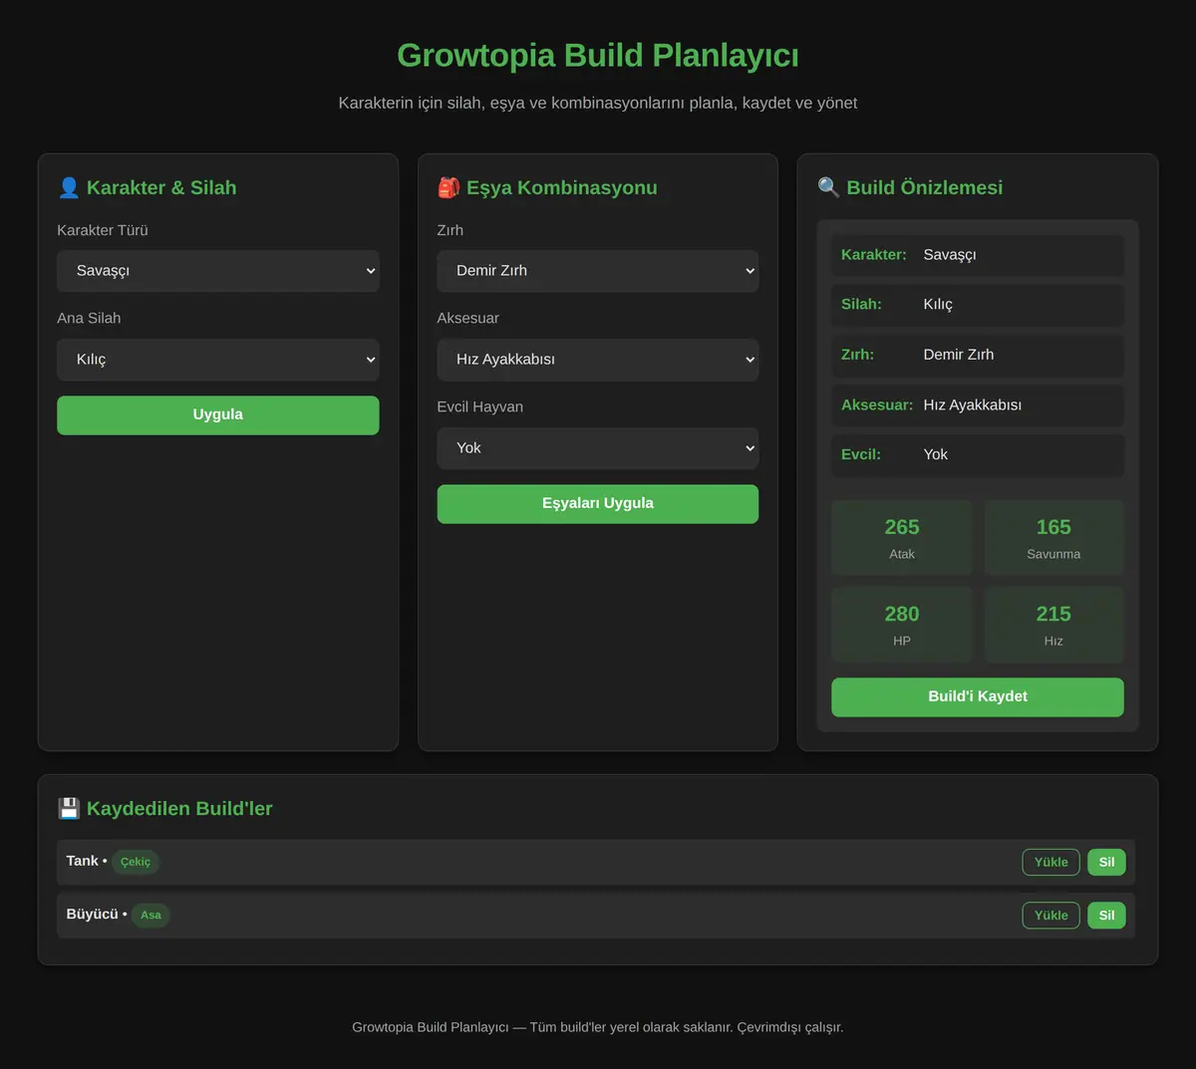Delete the Büyücü build with Sil
The height and width of the screenshot is (1069, 1196).
(x=1106, y=915)
